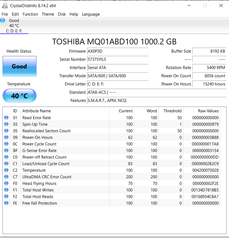Click the status orb for Power Cycle Count
The width and height of the screenshot is (229, 238).
(x=6, y=144)
